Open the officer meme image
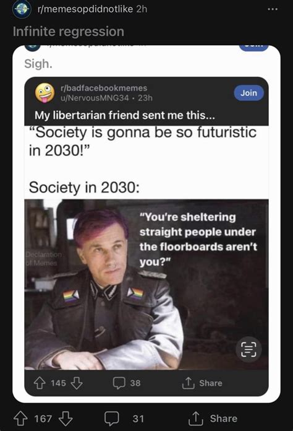Image resolution: width=293 pixels, height=431 pixels. (146, 284)
